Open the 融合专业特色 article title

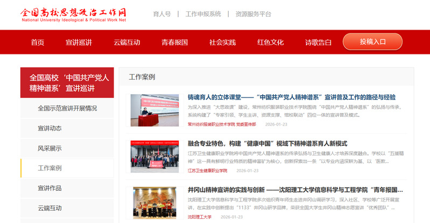pyautogui.click(x=267, y=144)
